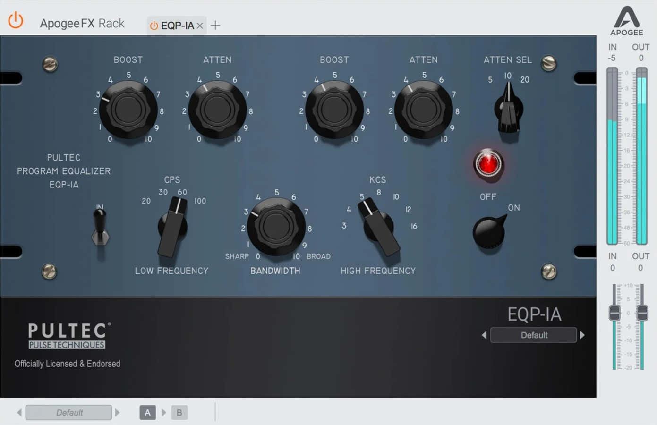Select next rack preset at bottom
The height and width of the screenshot is (425, 657).
118,413
